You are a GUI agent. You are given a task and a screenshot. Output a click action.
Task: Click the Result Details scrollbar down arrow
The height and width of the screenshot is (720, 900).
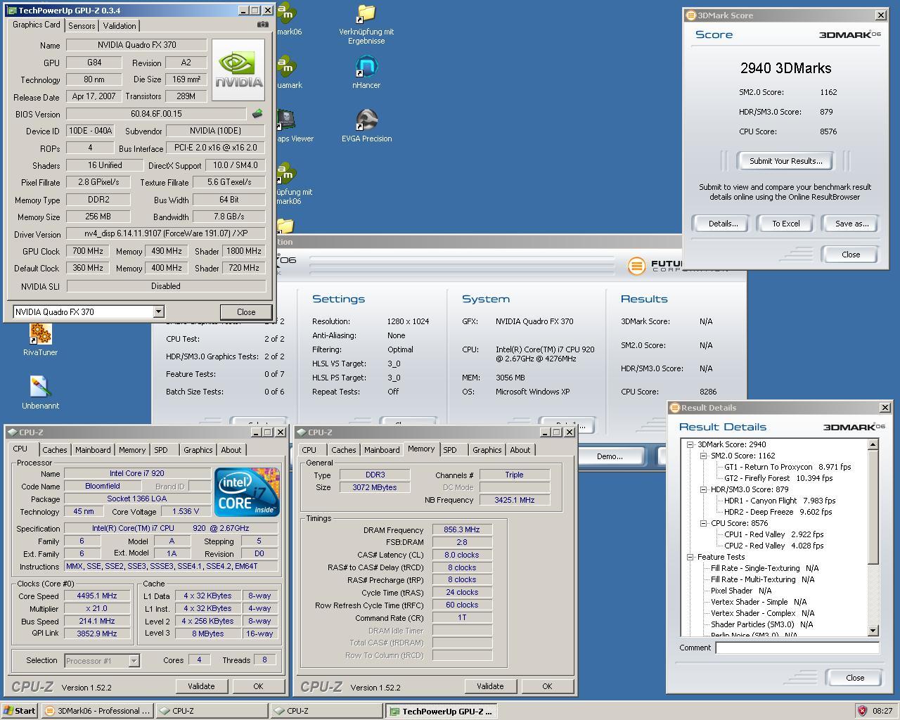pos(873,631)
